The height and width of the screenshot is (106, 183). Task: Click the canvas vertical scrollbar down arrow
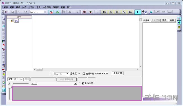pyautogui.click(x=141, y=66)
